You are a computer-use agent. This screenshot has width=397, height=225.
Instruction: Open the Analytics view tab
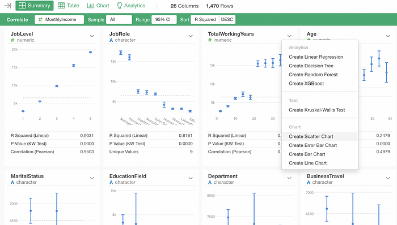[x=131, y=6]
